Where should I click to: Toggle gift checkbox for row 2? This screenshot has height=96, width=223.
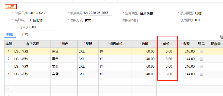click(x=201, y=59)
